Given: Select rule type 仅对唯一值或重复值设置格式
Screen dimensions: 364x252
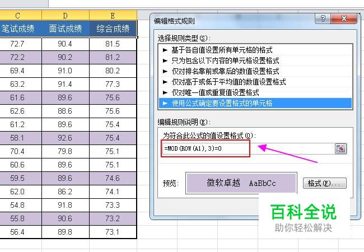Looking at the screenshot, I should point(255,92).
